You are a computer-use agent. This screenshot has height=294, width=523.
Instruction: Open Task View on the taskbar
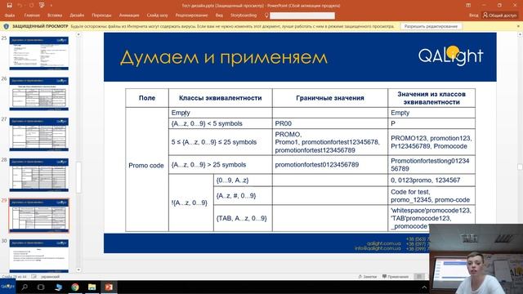pyautogui.click(x=41, y=287)
